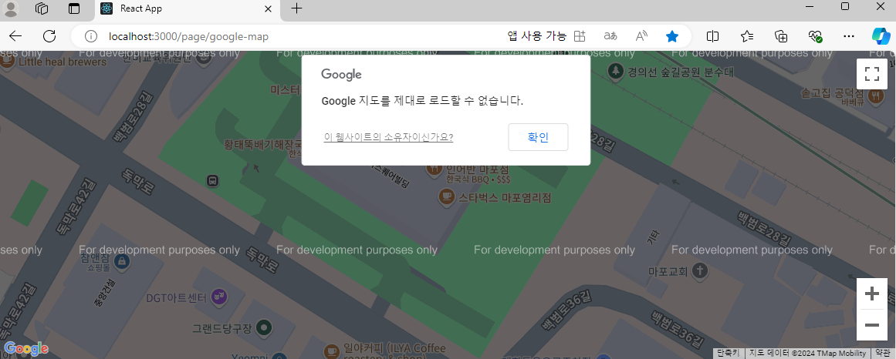Select the 마포교회 church marker

tap(699, 270)
